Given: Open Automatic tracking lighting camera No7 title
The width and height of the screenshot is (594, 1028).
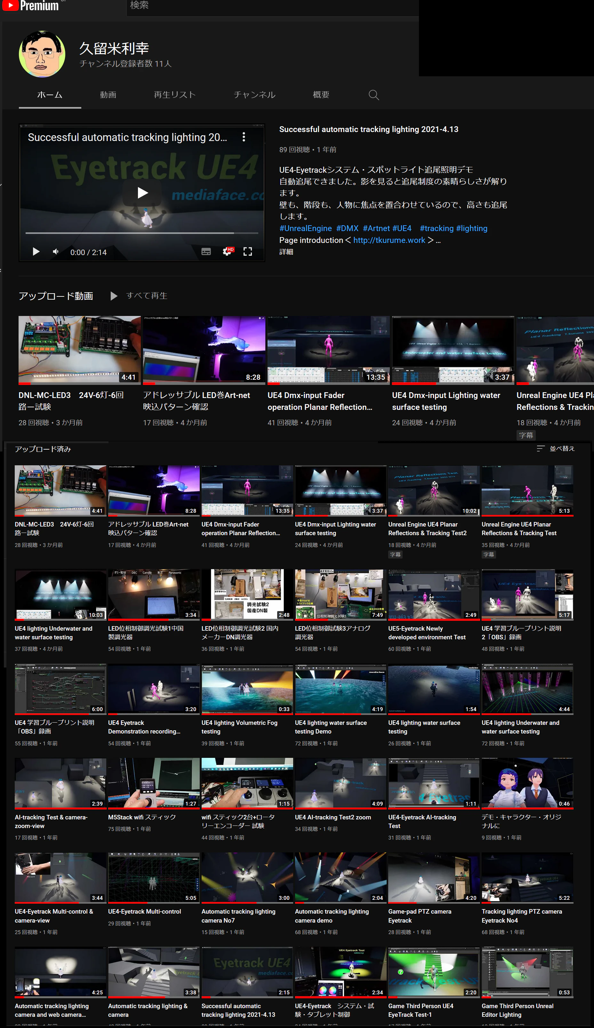Looking at the screenshot, I should pos(238,916).
